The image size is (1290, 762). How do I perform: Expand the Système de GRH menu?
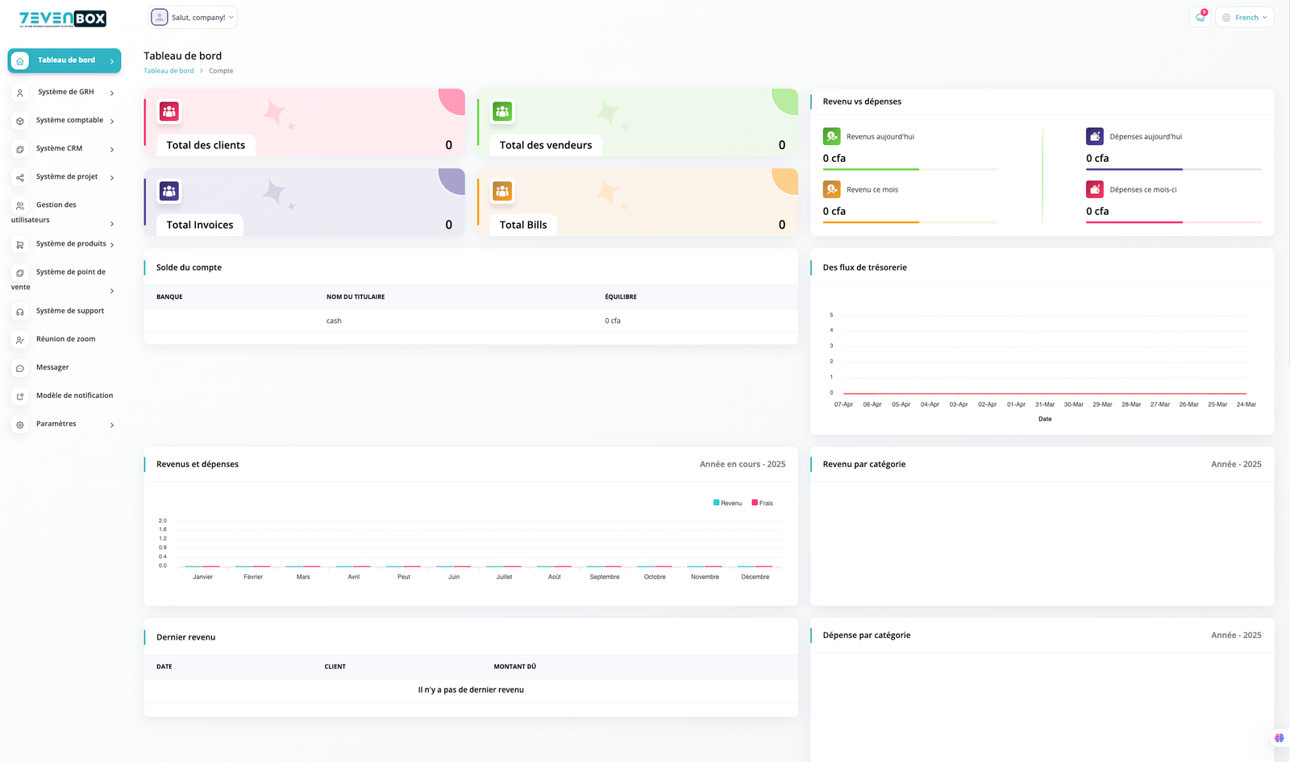tap(64, 92)
